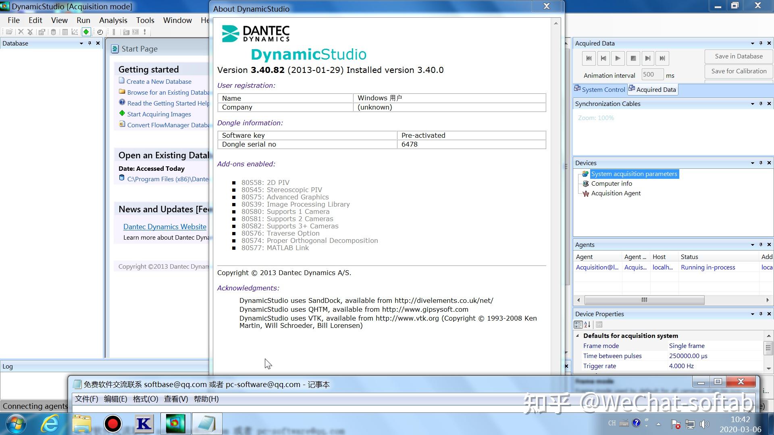Image resolution: width=774 pixels, height=435 pixels.
Task: Open the Acquired Data panel dropdown arrow
Action: [x=752, y=43]
